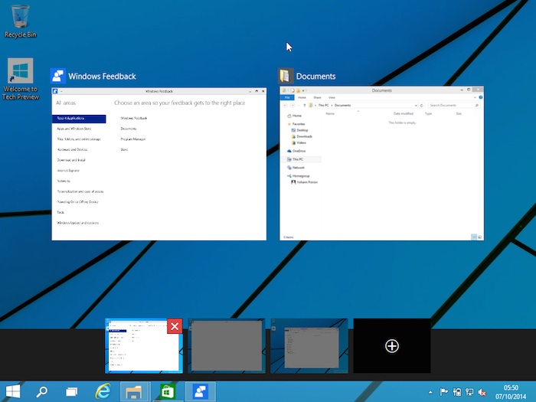Open the Action Center flag icon
Viewport: 536px width, 402px height.
tap(444, 391)
